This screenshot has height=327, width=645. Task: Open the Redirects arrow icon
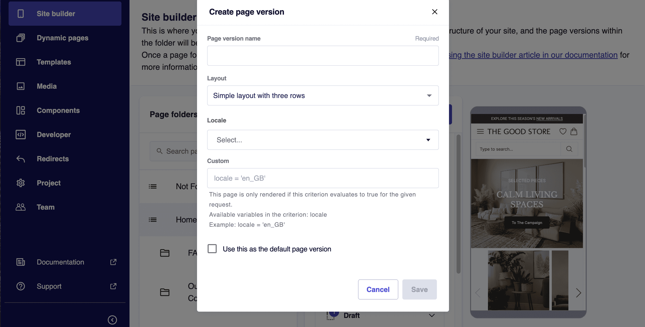pos(21,159)
